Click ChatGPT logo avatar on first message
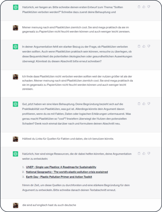 coord(16,7)
